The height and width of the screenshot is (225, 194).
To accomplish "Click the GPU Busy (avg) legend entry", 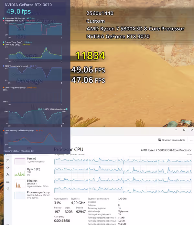I will tap(16, 45).
